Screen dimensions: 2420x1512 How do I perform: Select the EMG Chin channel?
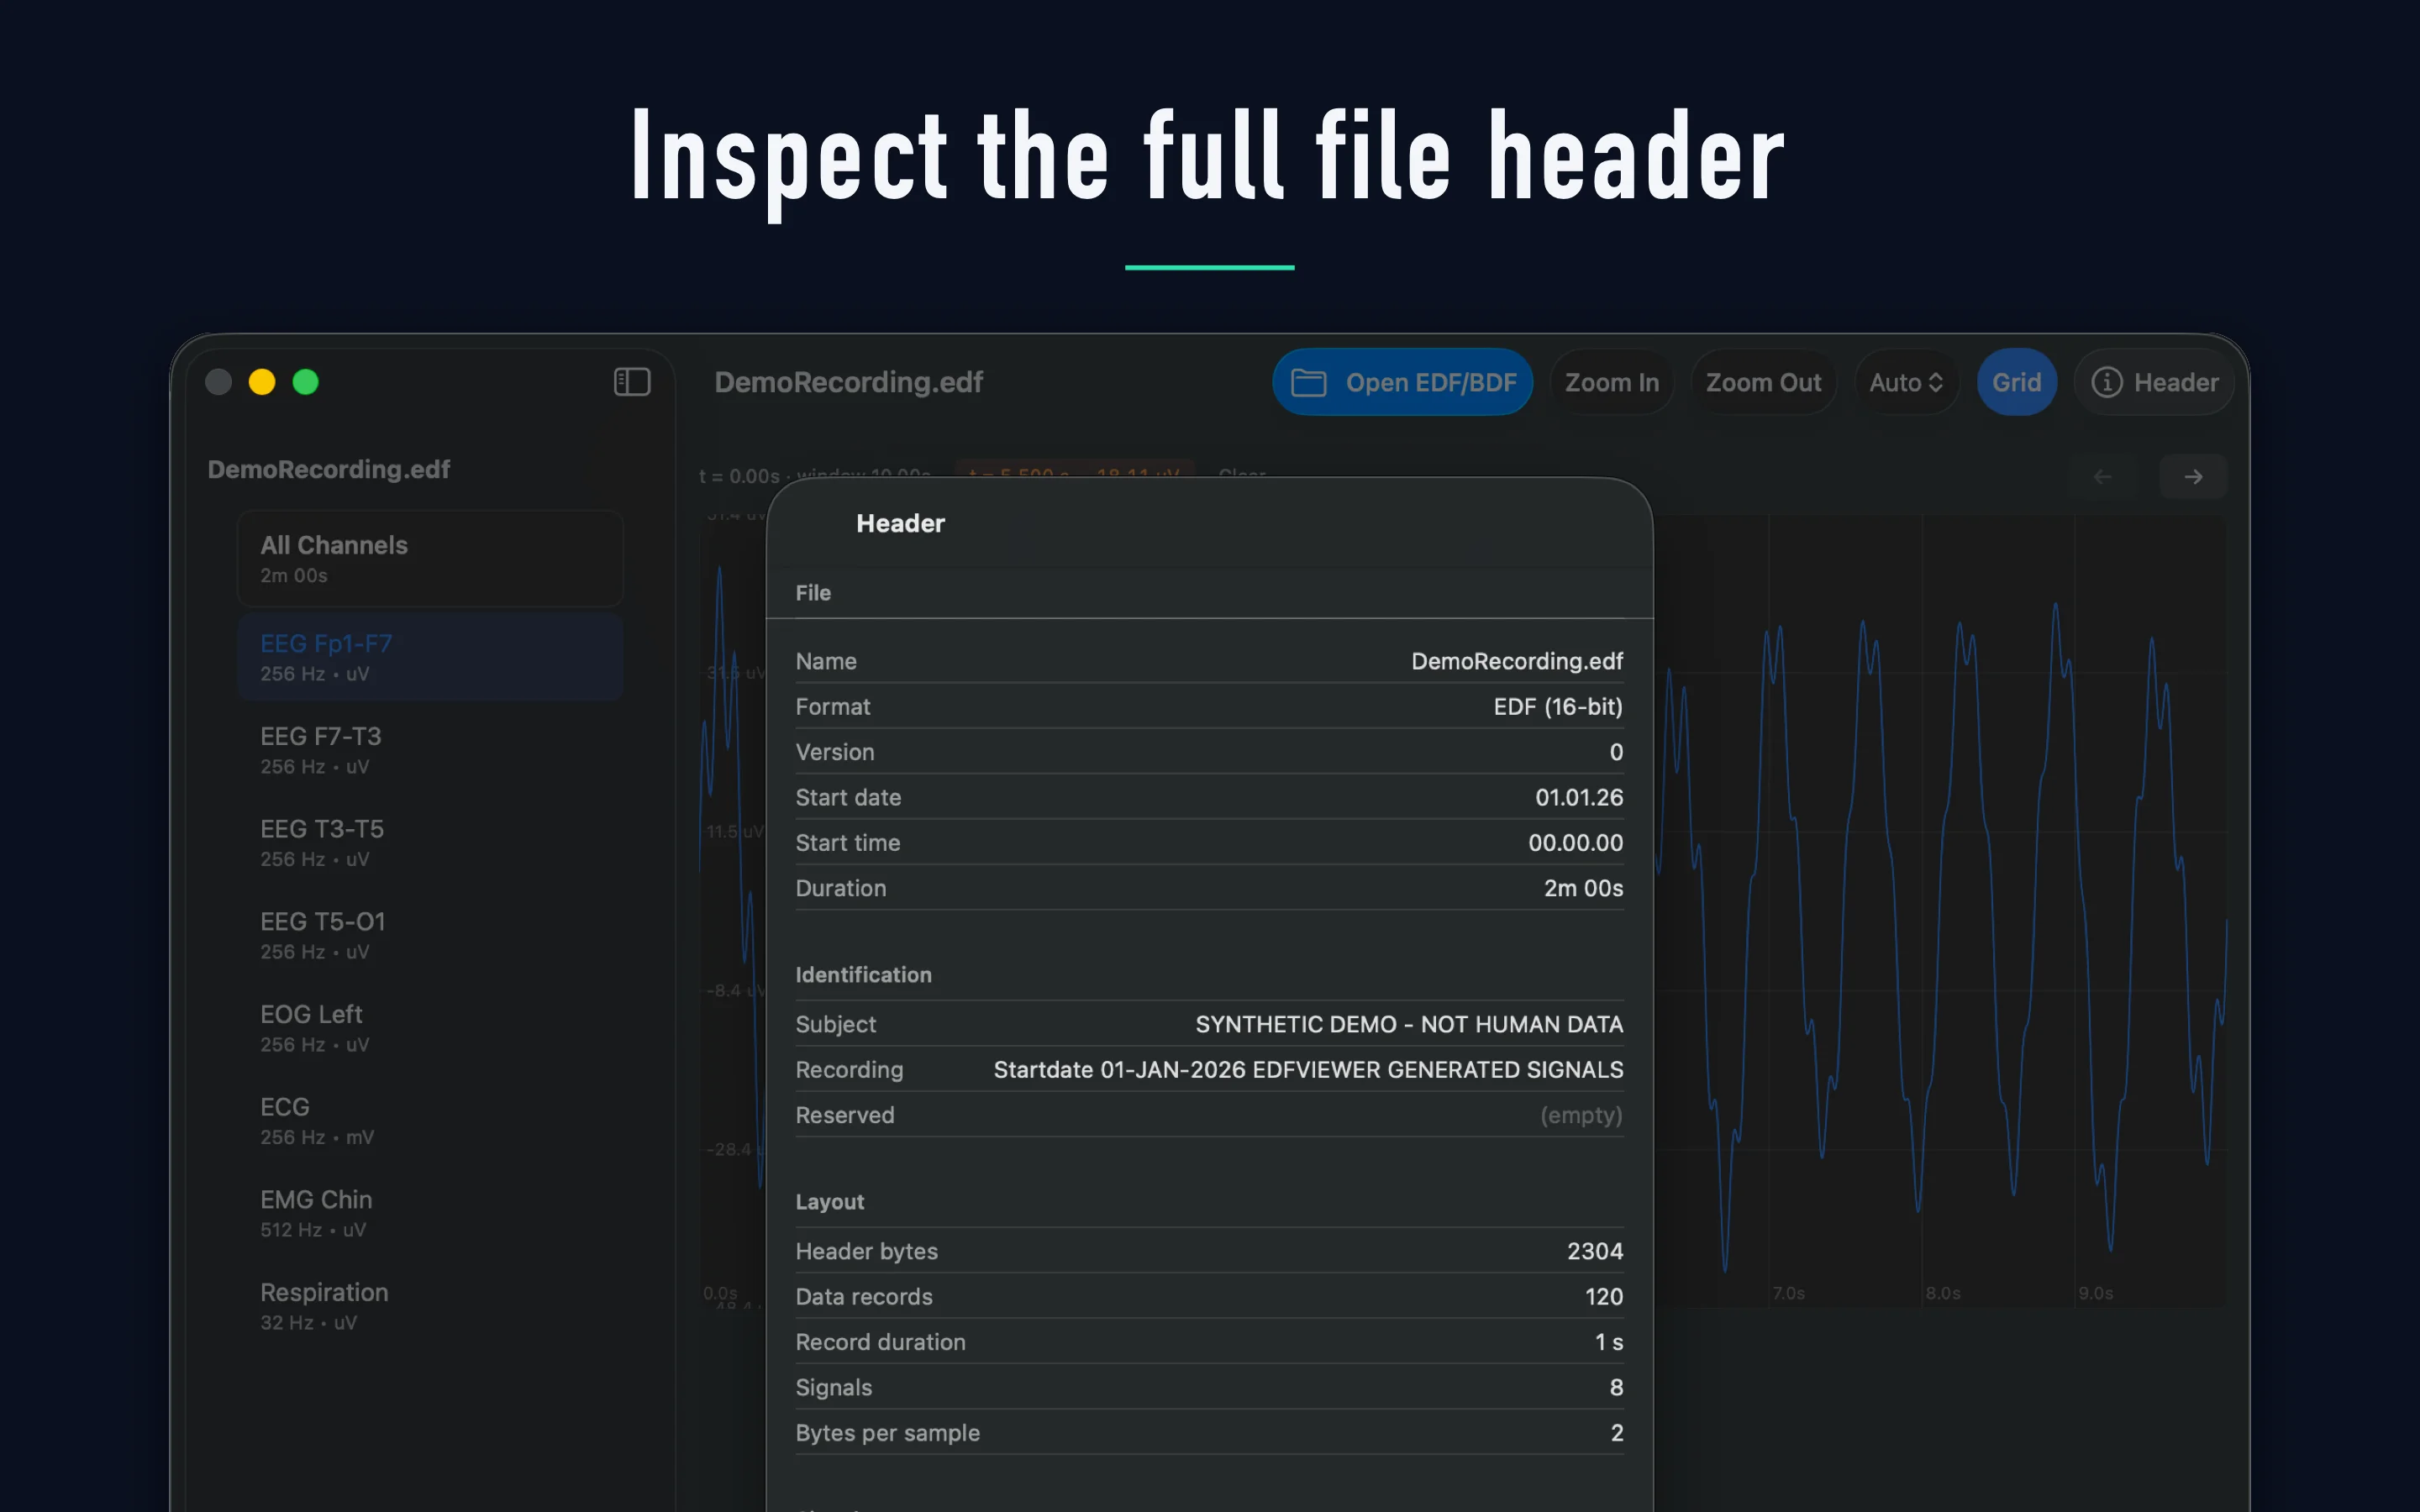(430, 1213)
